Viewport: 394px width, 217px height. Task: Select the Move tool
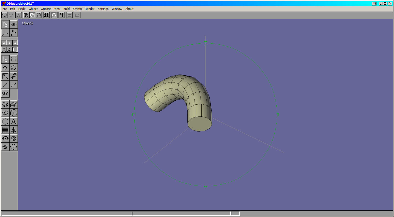(x=5, y=68)
